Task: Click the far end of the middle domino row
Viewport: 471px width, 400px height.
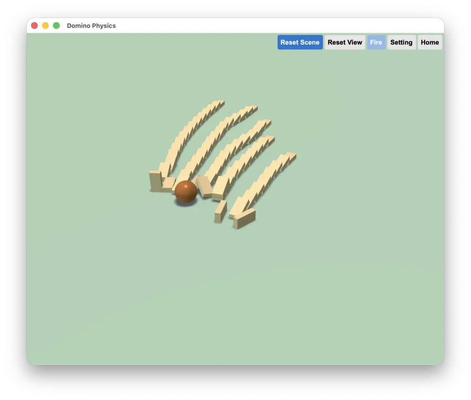Action: [x=267, y=122]
